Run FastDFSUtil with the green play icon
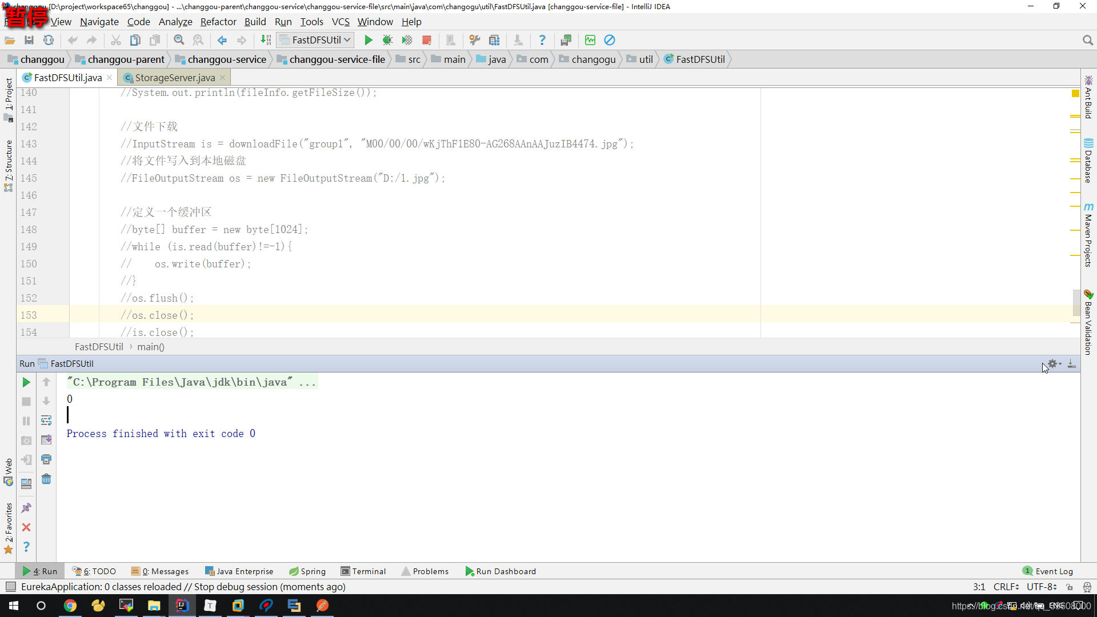Viewport: 1097px width, 617px height. 369,40
